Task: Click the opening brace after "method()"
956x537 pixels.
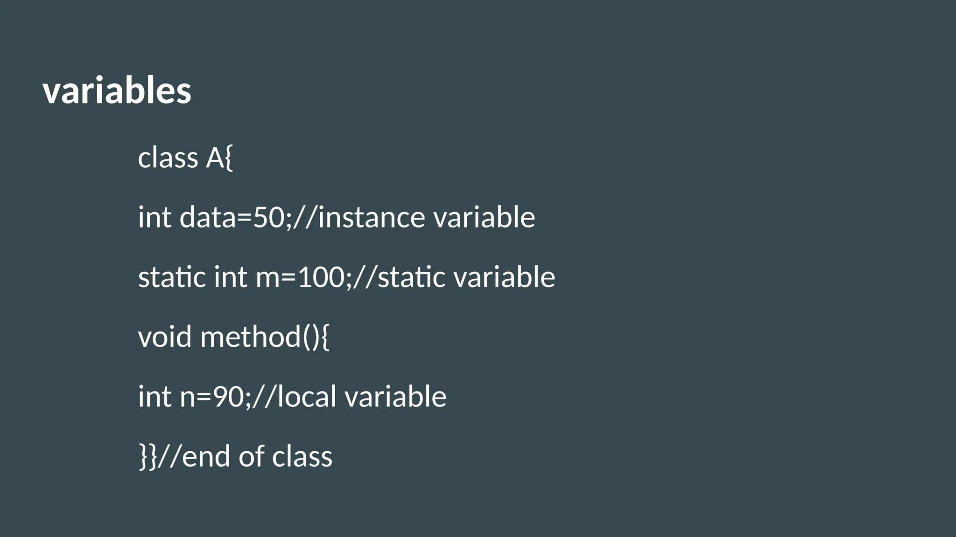Action: 325,337
